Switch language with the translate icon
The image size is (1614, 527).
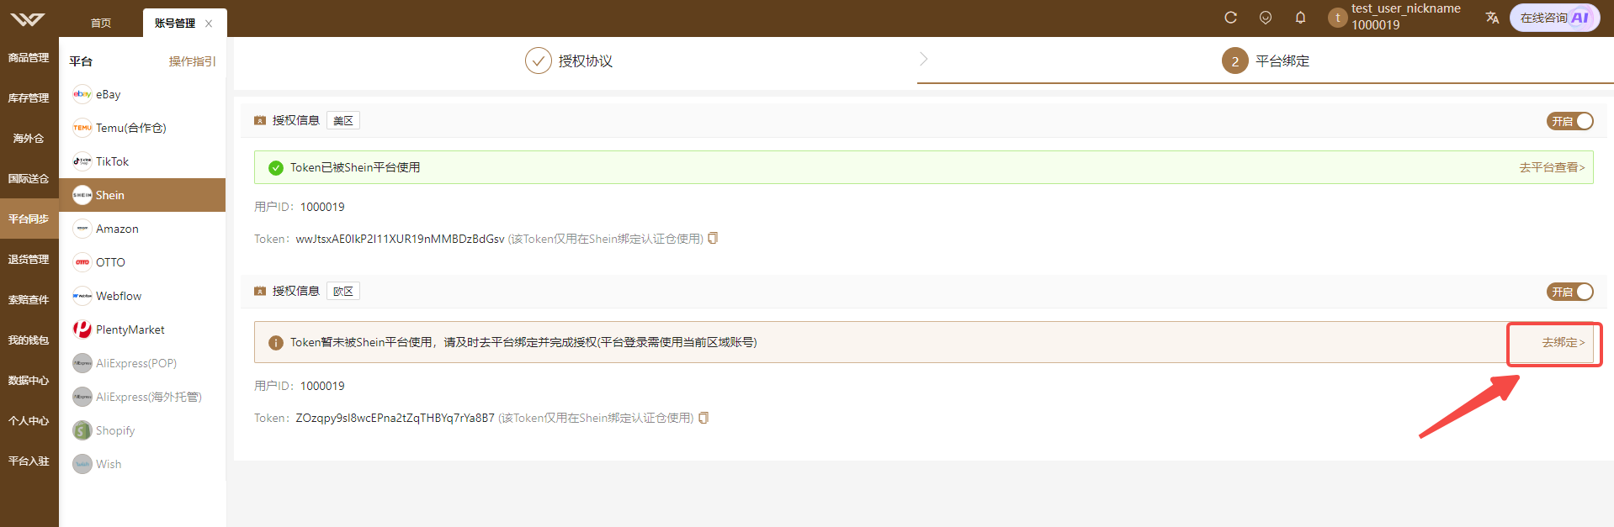1492,18
